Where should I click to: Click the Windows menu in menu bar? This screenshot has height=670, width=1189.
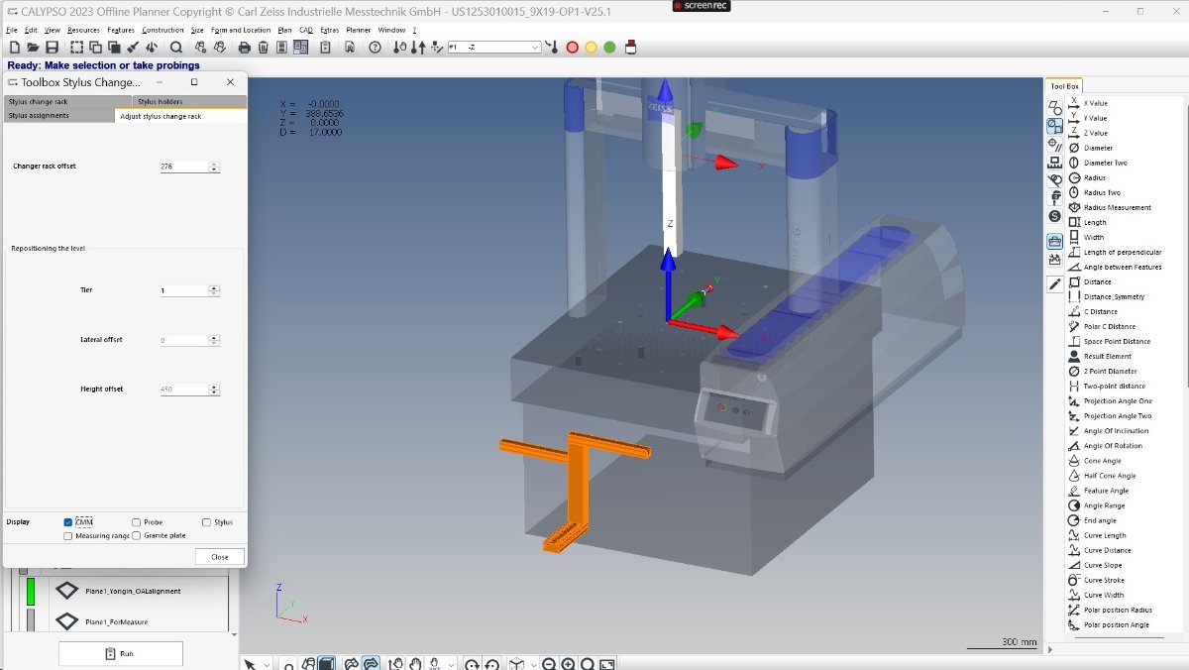391,30
